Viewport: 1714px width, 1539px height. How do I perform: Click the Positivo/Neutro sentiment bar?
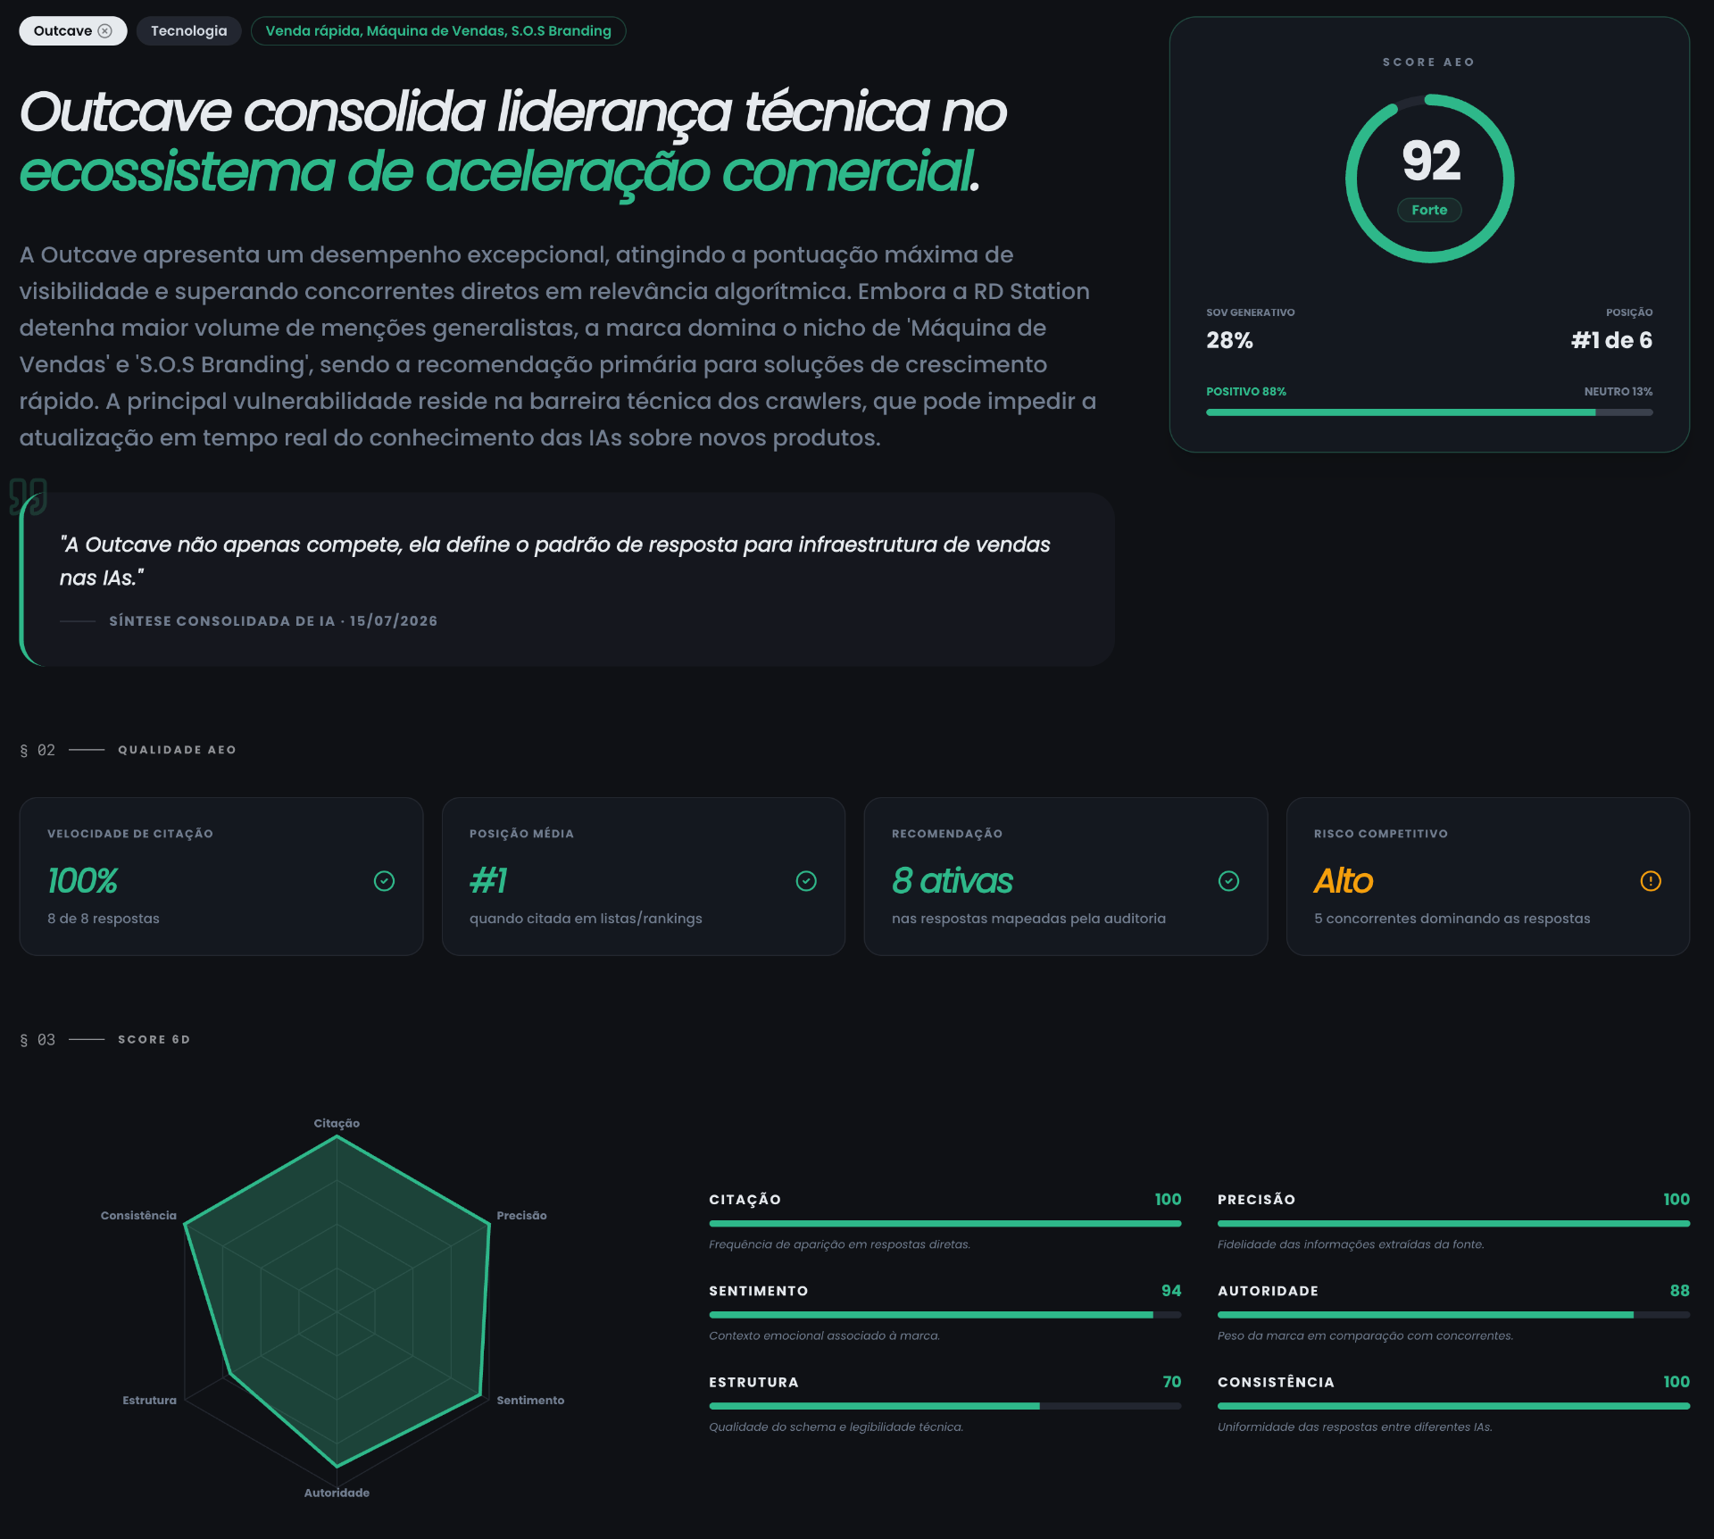[x=1429, y=412]
